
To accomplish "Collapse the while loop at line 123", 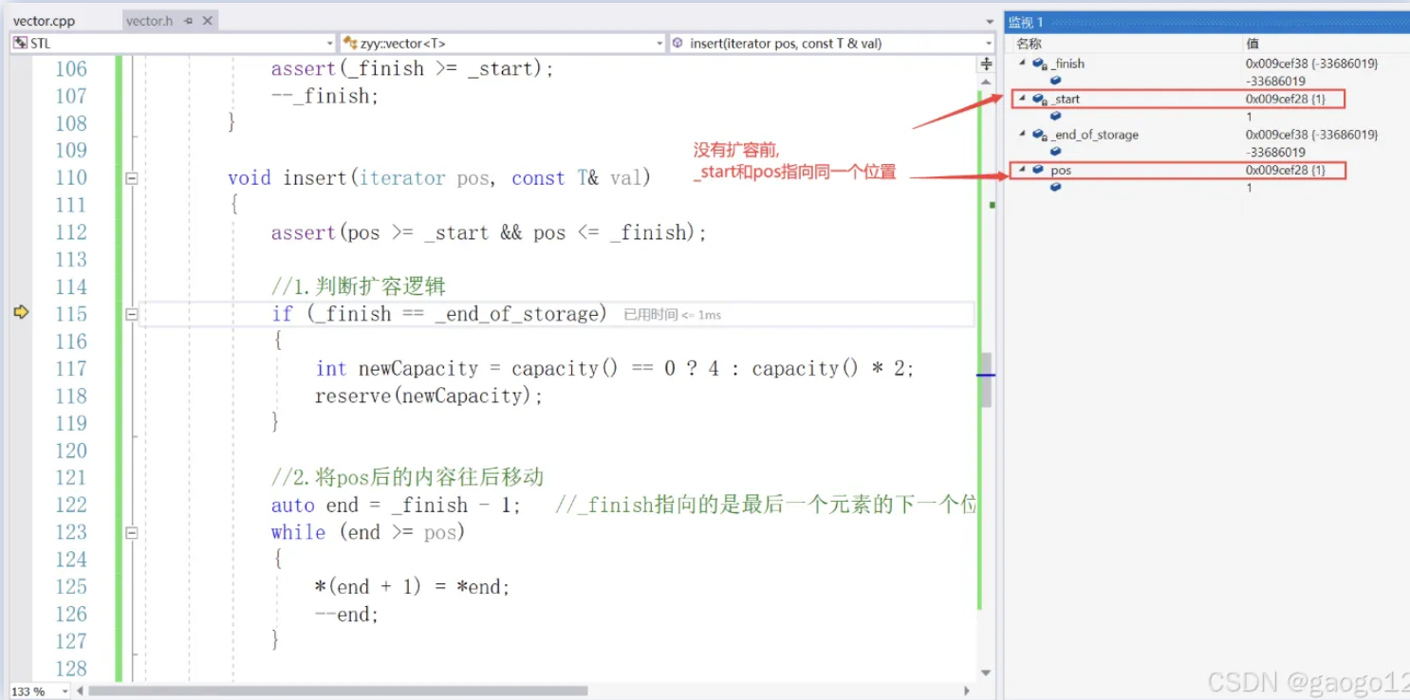I will point(132,533).
